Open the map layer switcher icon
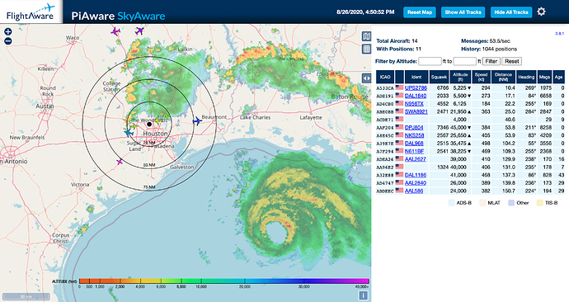This screenshot has width=569, height=302. (x=366, y=36)
